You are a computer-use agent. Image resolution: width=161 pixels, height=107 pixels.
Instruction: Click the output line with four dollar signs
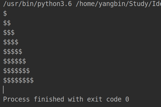11,42
